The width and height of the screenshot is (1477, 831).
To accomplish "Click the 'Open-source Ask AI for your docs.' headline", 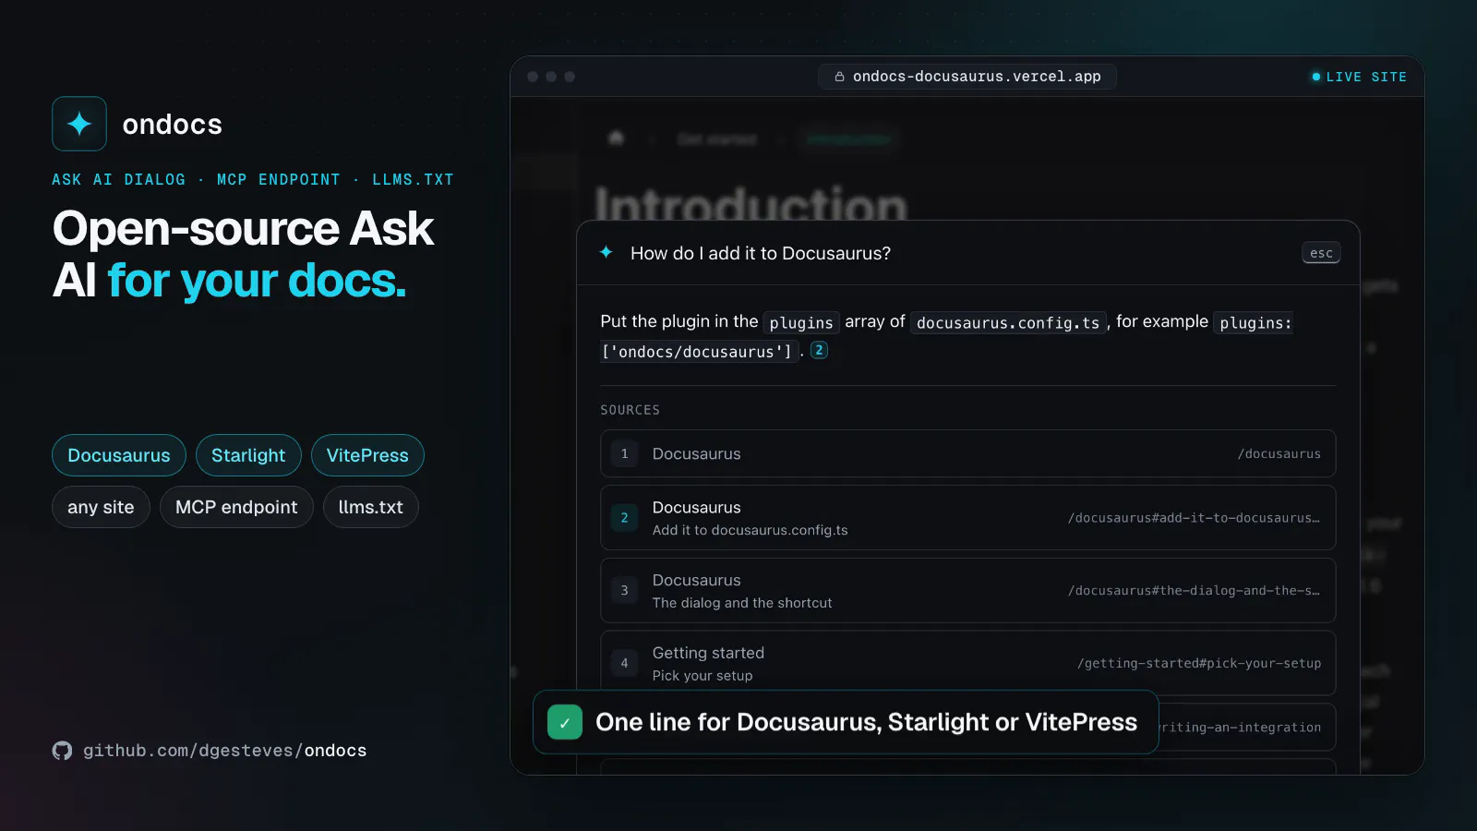I will click(243, 254).
